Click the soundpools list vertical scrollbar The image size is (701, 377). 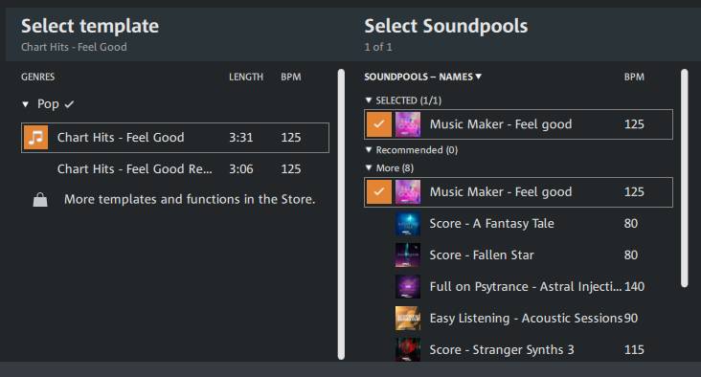tap(685, 178)
